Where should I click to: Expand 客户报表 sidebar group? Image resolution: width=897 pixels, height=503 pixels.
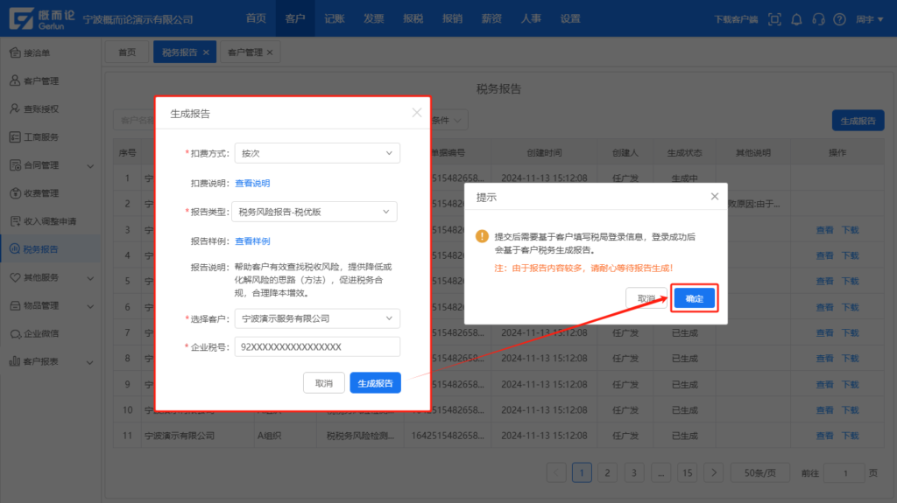pyautogui.click(x=90, y=362)
